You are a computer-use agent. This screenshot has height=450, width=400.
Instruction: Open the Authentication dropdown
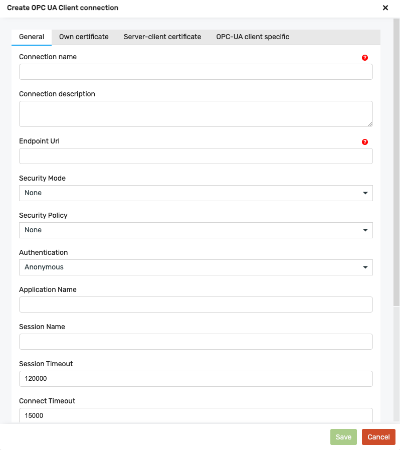[195, 267]
